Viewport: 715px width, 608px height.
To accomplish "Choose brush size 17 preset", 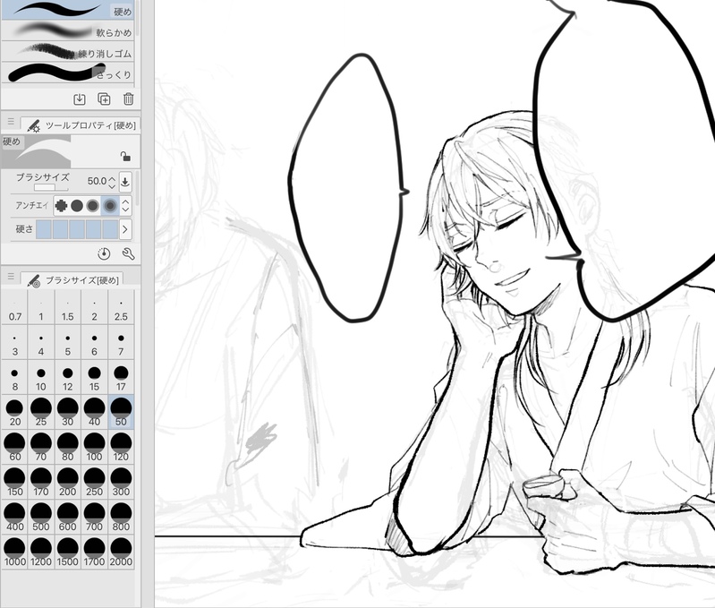I will pyautogui.click(x=121, y=378).
